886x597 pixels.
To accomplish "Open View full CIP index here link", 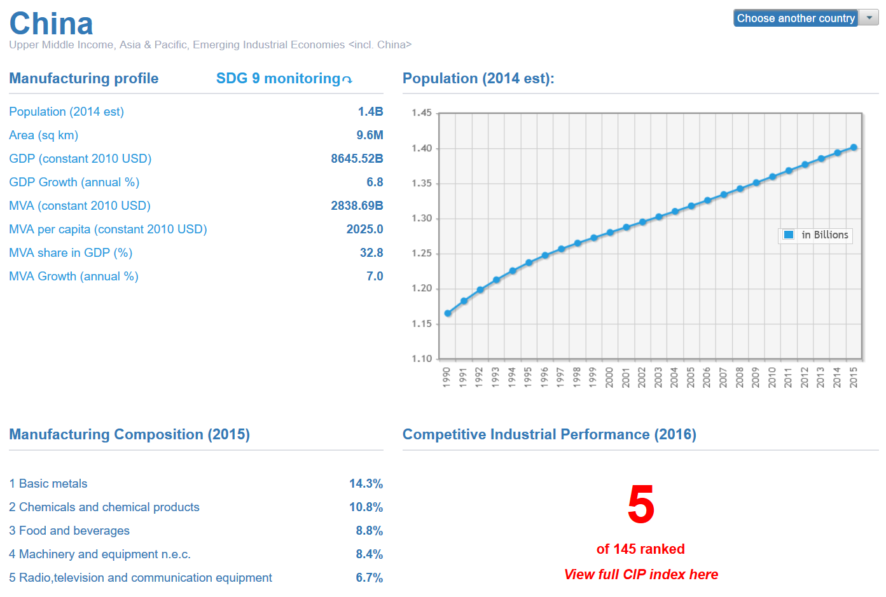I will (641, 575).
